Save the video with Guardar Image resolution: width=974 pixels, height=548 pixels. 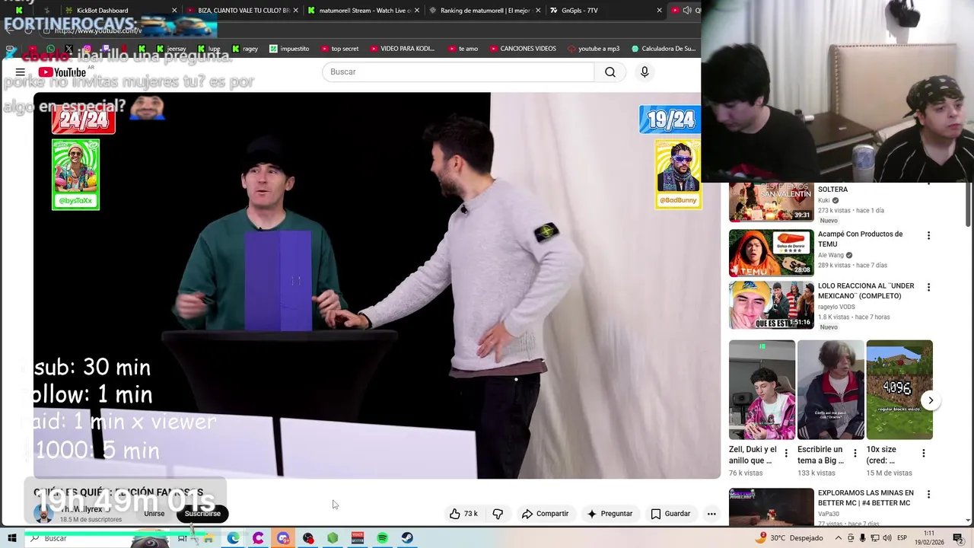coord(670,514)
